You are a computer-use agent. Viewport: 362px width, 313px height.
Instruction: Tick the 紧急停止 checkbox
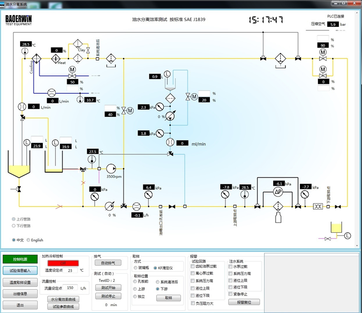[x=230, y=294]
